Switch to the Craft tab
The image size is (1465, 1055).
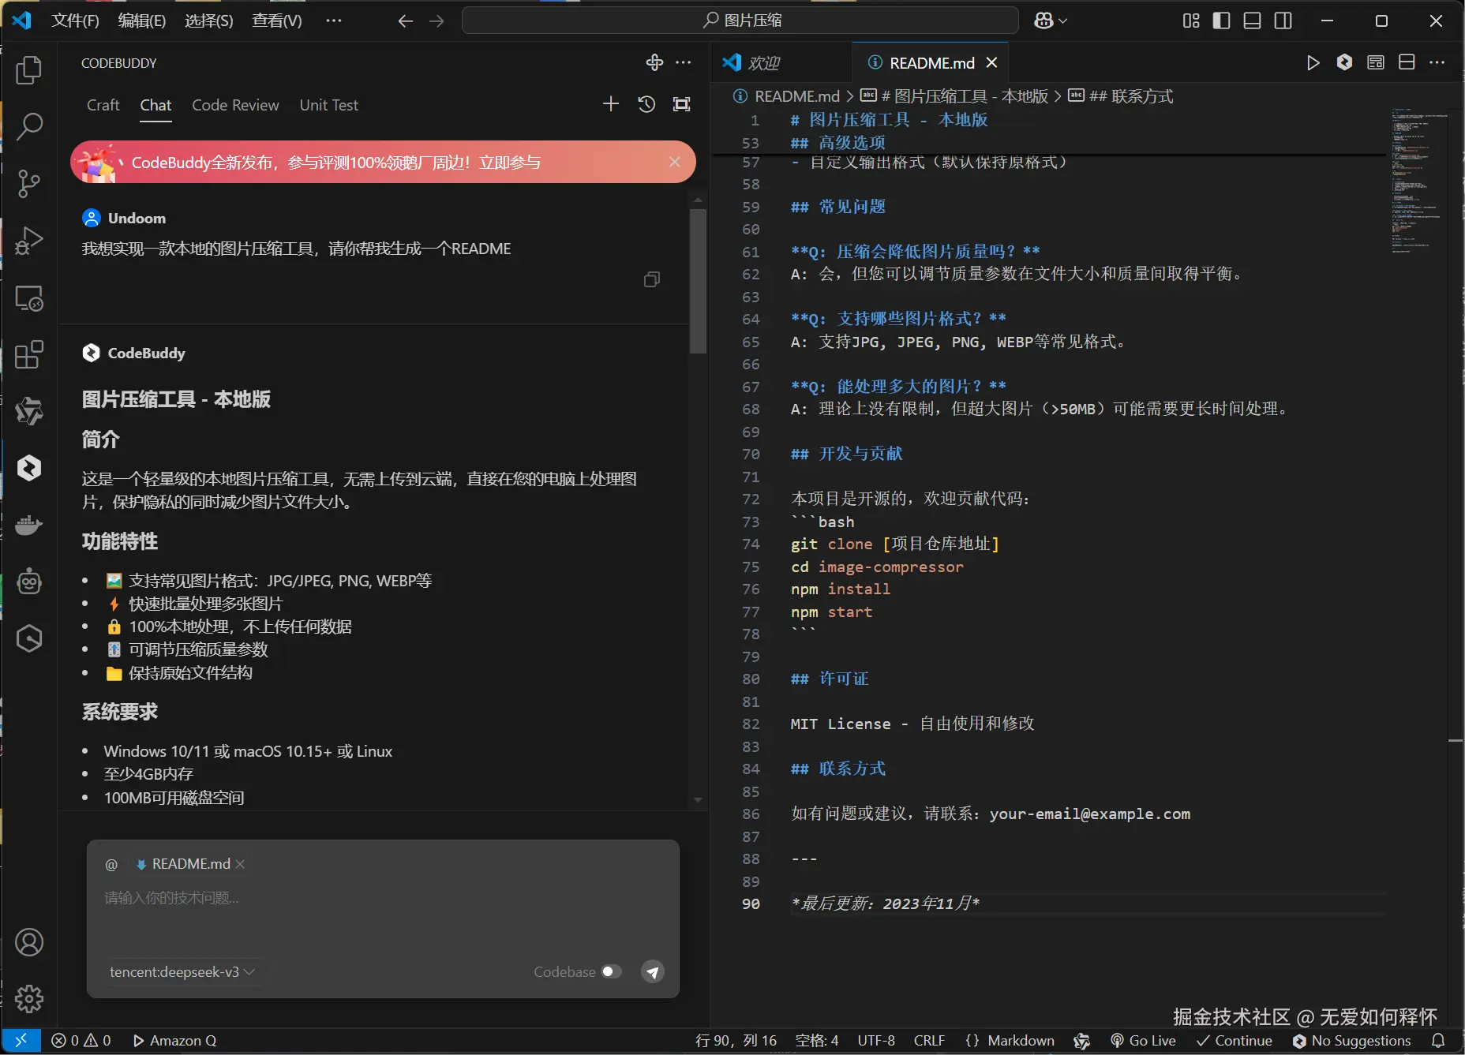pos(103,105)
